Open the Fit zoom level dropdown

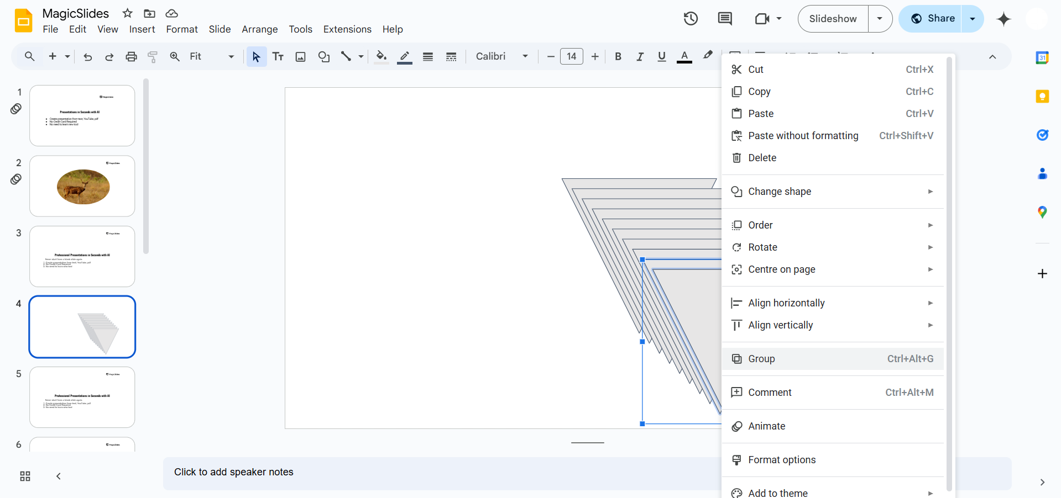pyautogui.click(x=212, y=56)
